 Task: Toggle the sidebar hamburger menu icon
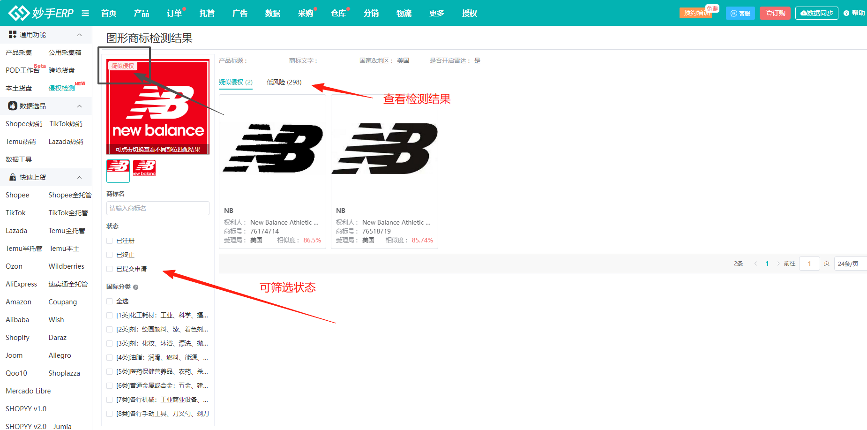[85, 13]
